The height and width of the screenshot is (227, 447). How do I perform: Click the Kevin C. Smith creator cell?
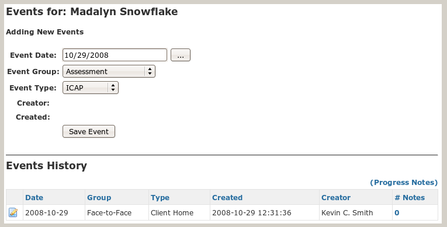pyautogui.click(x=356, y=212)
